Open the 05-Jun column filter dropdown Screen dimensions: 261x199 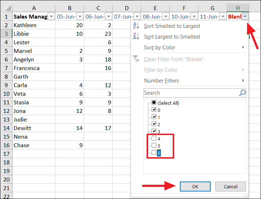click(x=80, y=16)
